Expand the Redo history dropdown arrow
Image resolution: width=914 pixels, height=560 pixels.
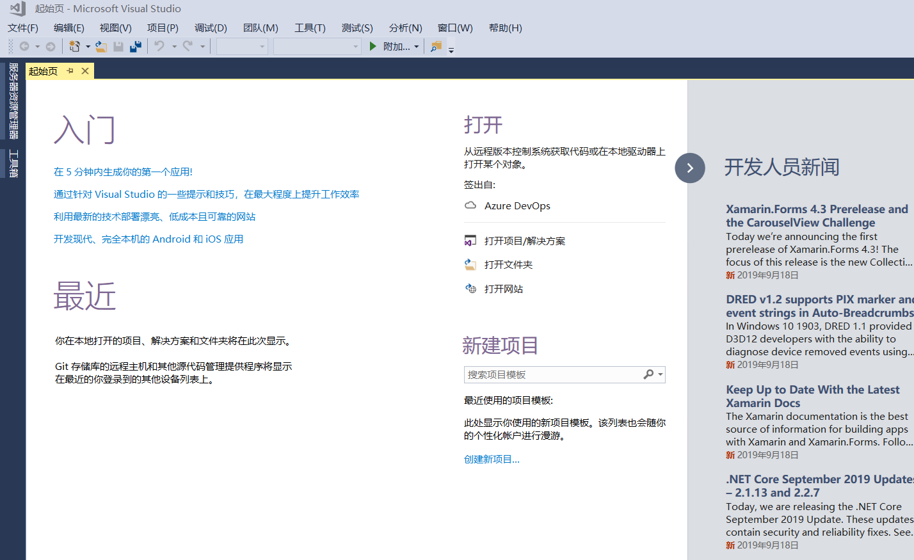202,47
